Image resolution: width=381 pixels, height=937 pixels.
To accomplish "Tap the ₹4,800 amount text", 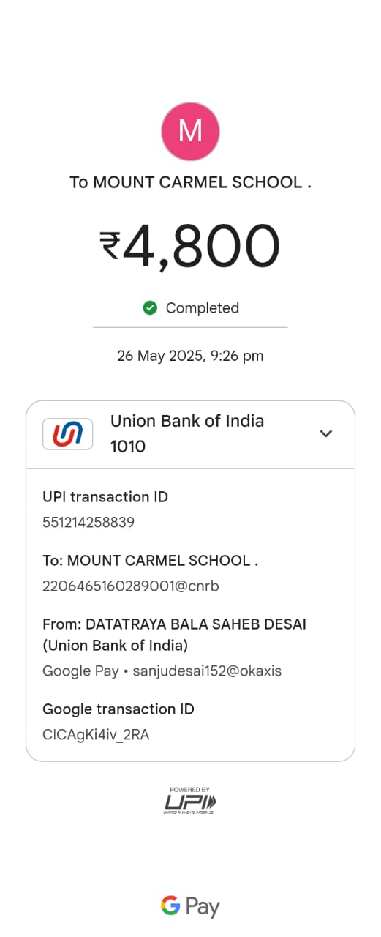I will [x=190, y=246].
